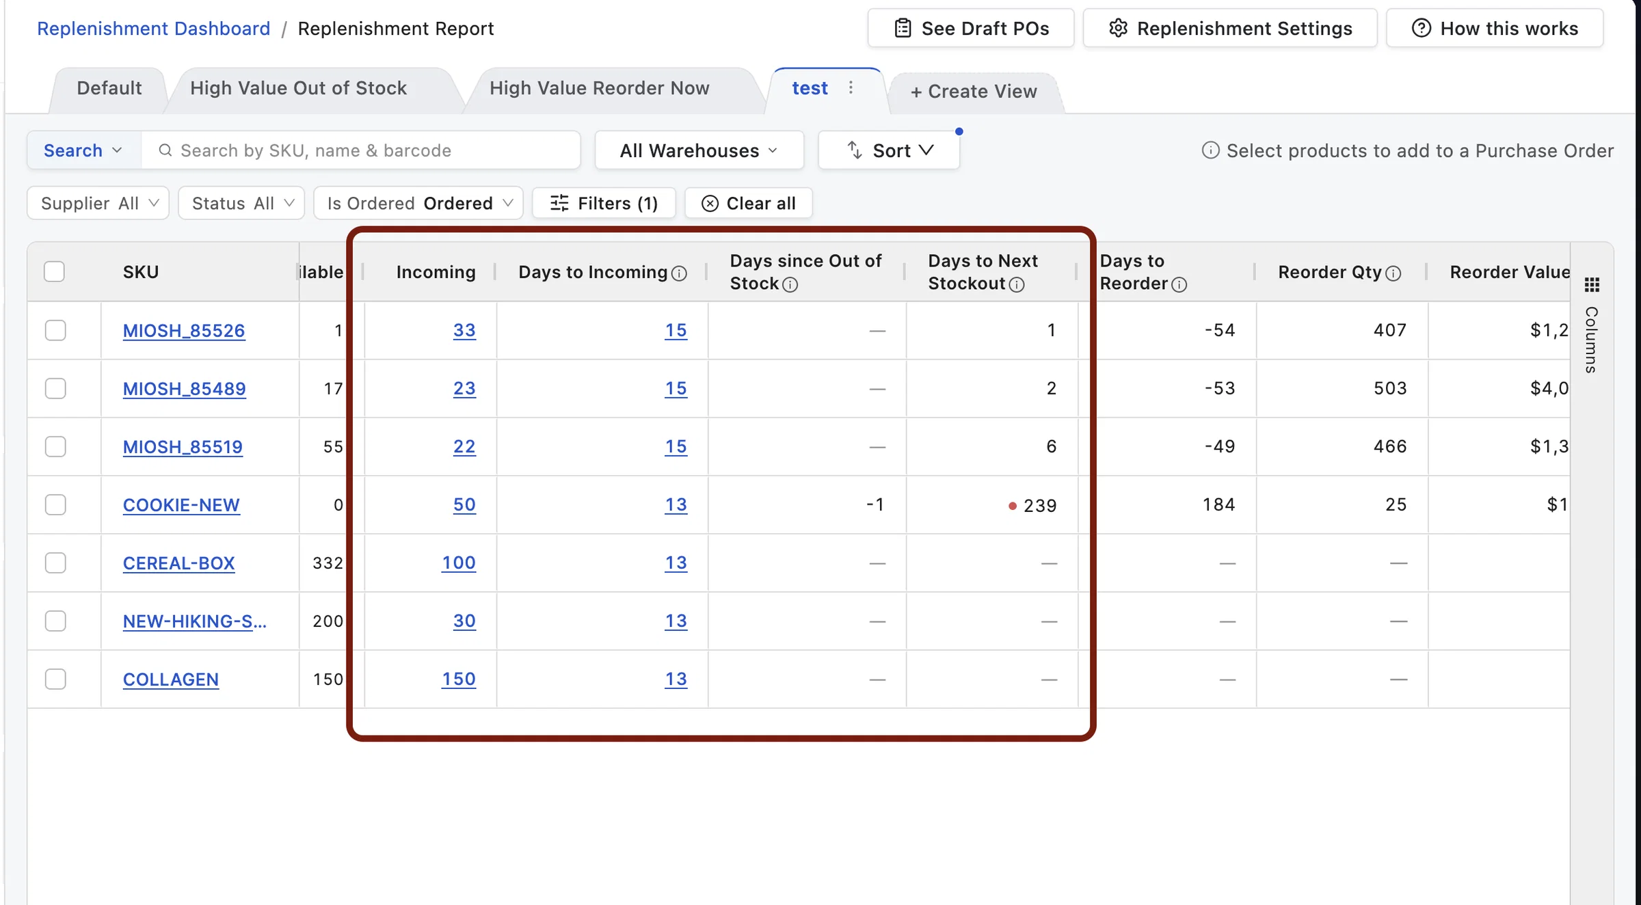
Task: Click the SKU column header
Action: tap(141, 272)
